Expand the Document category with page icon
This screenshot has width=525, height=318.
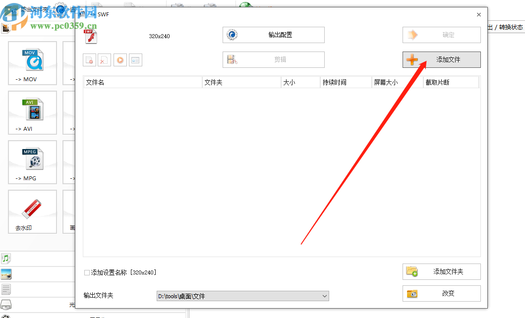[6, 289]
